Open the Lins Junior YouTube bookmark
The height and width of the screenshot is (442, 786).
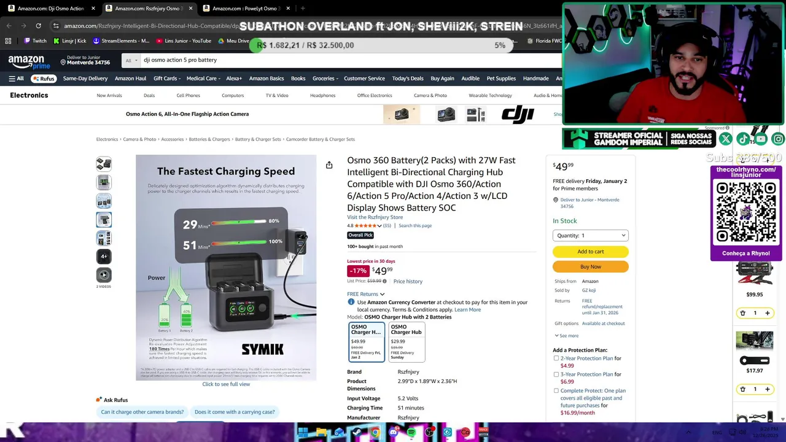pyautogui.click(x=184, y=41)
